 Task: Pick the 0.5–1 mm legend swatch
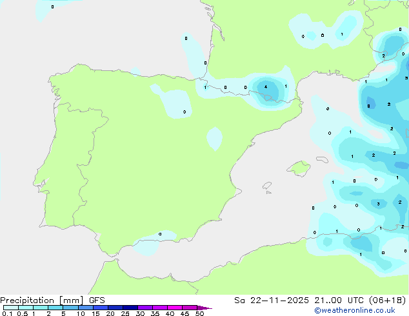(26, 308)
